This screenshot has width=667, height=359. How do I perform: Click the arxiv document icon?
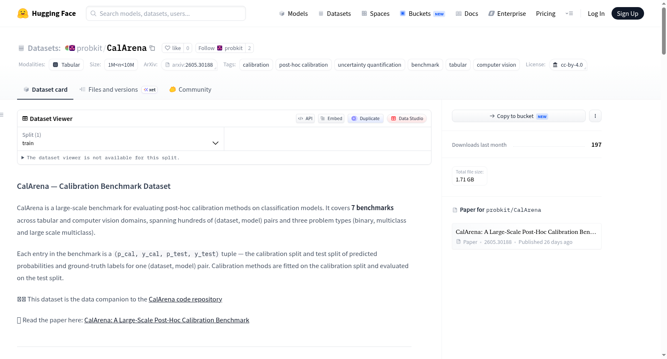168,65
